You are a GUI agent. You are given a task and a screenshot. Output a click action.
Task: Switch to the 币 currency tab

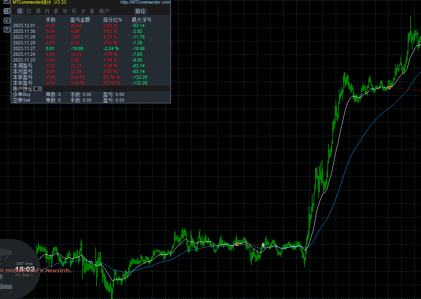point(74,11)
